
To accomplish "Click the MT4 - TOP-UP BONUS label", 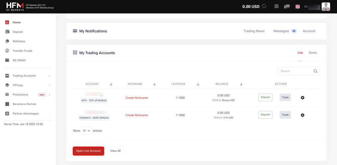I will [x=94, y=101].
